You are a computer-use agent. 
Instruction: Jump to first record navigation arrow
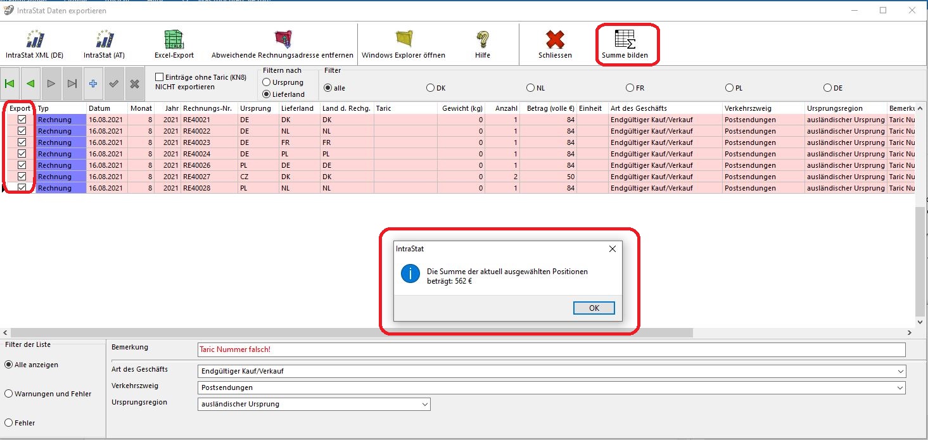(x=10, y=84)
